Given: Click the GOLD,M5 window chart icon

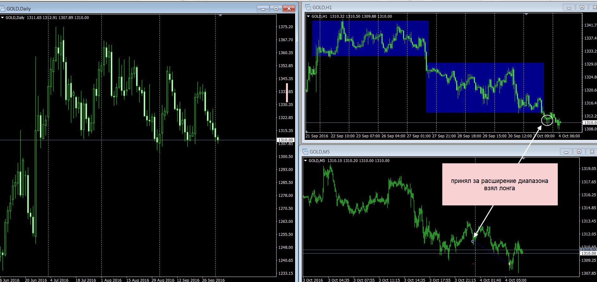Looking at the screenshot, I should click(x=305, y=152).
